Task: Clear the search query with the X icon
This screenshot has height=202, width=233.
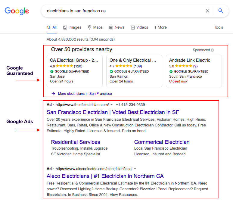Action: point(207,11)
